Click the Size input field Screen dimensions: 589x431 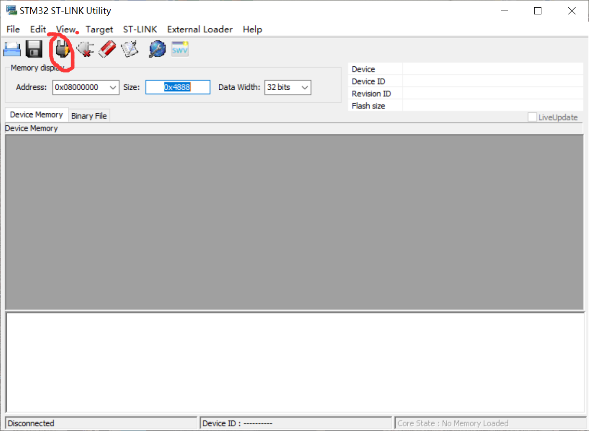pyautogui.click(x=177, y=87)
